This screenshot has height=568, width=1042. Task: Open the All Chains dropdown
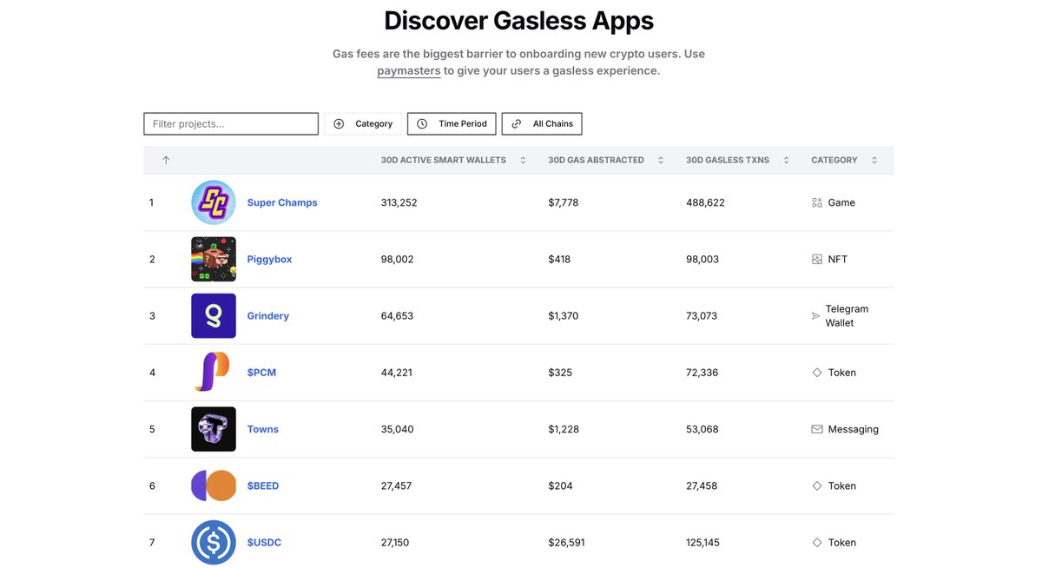coord(542,124)
